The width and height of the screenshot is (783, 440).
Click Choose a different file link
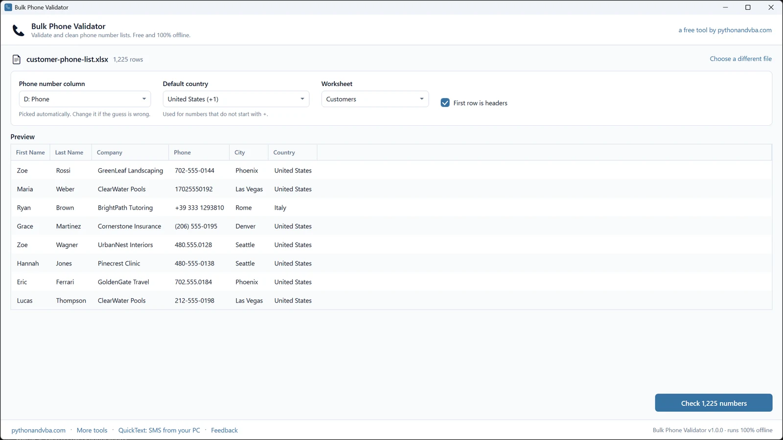coord(740,59)
